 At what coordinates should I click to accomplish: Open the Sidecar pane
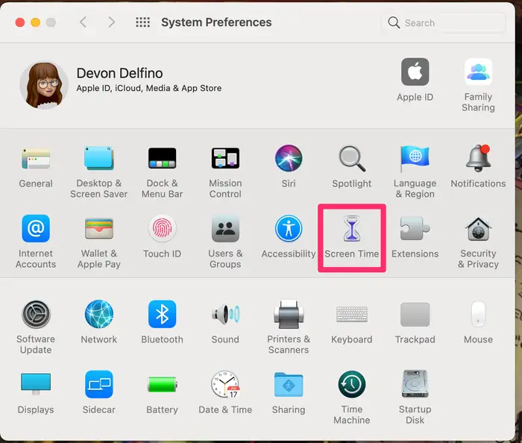pos(99,384)
